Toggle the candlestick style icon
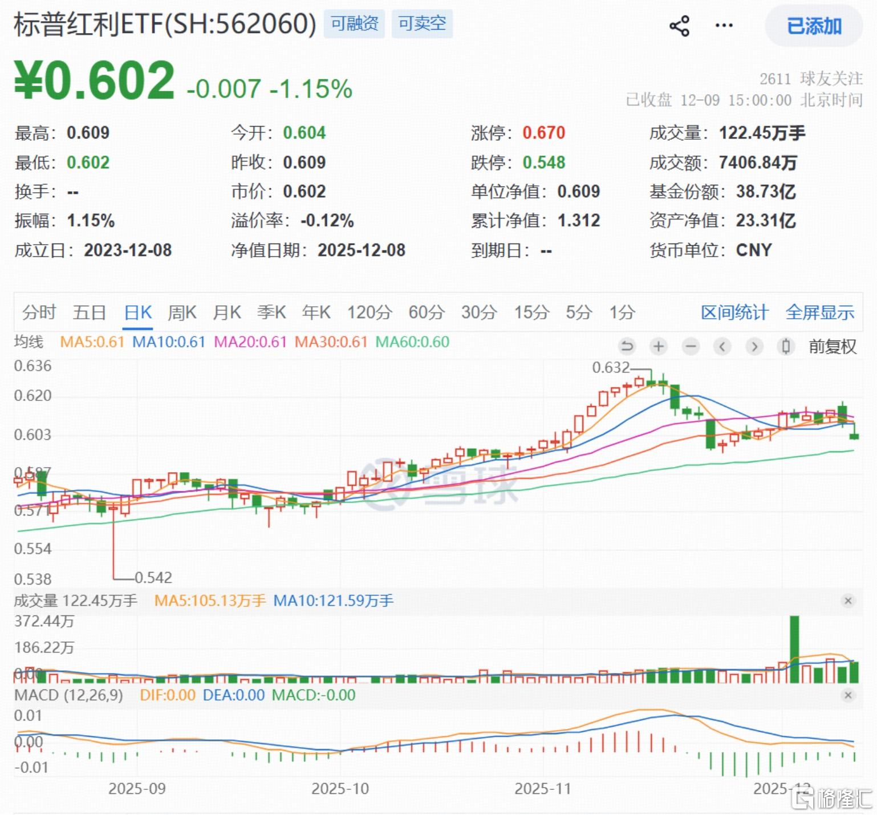Screen dimensions: 877x815 tap(786, 346)
